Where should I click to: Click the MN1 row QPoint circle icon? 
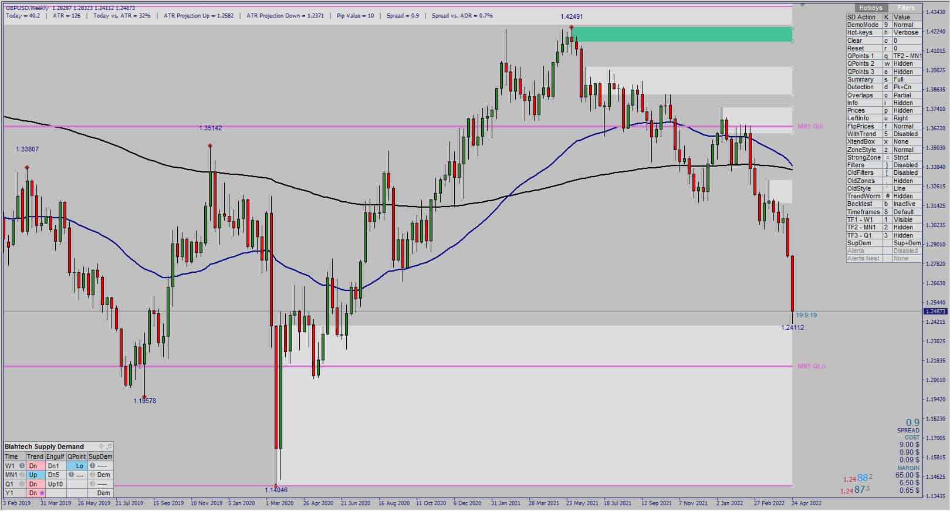pyautogui.click(x=71, y=475)
